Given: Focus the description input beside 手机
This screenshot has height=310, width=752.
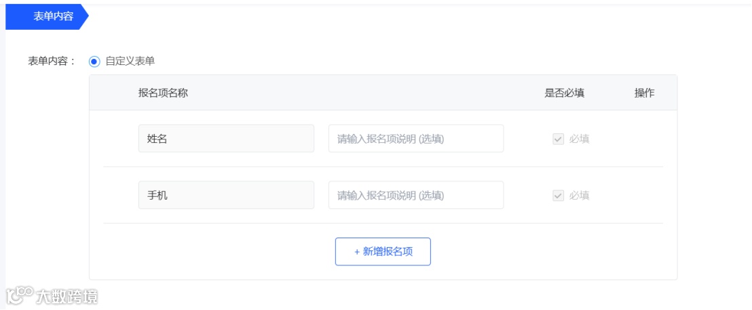Looking at the screenshot, I should (x=416, y=195).
